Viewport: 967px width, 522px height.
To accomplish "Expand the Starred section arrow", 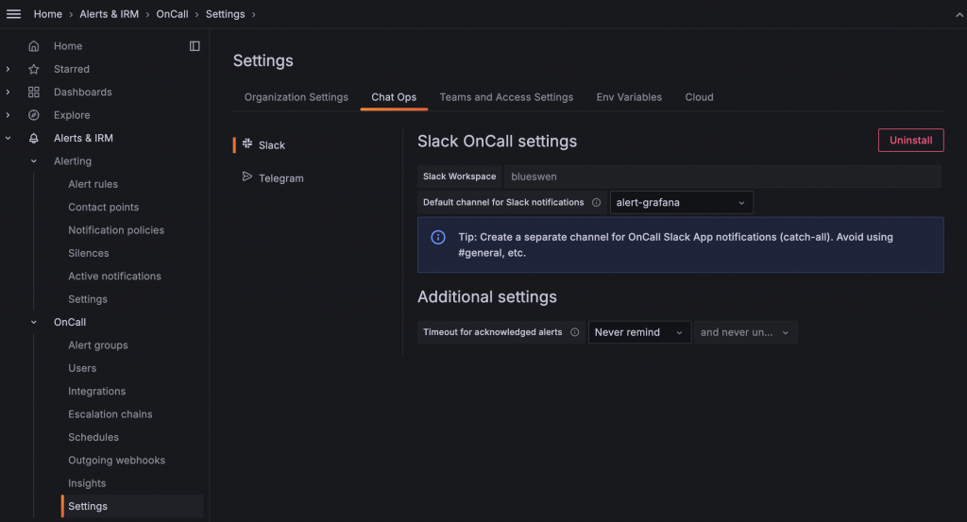I will coord(8,69).
